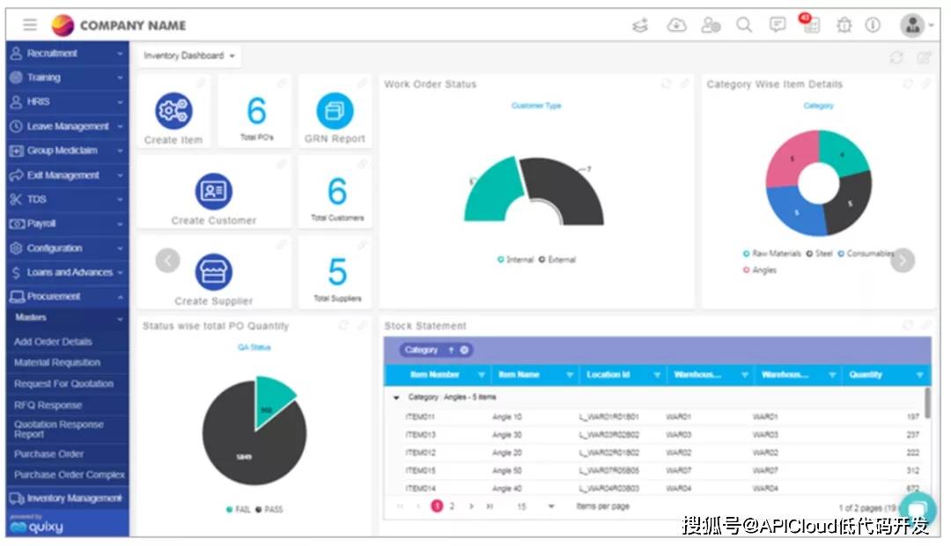This screenshot has height=546, width=951.
Task: Open Payroll in the sidebar
Action: pyautogui.click(x=67, y=224)
